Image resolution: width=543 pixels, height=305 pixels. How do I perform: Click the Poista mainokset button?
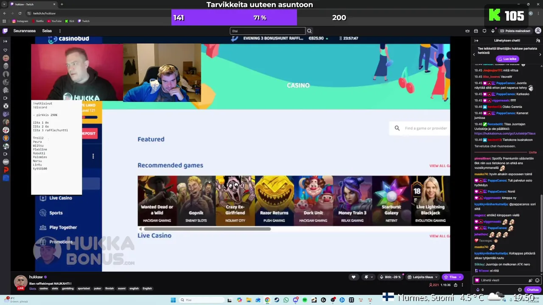tap(515, 31)
